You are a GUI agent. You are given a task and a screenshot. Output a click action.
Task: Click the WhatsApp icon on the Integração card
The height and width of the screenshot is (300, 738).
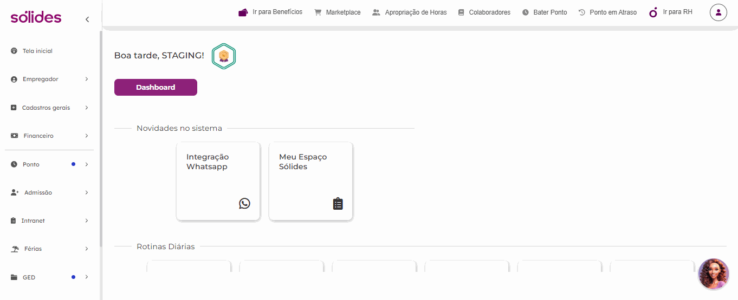[x=245, y=203]
